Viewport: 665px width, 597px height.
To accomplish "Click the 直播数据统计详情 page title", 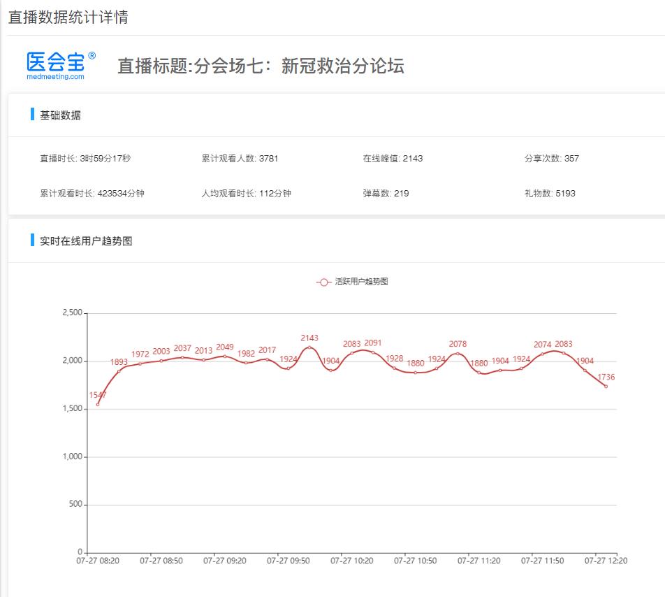I will tap(68, 17).
